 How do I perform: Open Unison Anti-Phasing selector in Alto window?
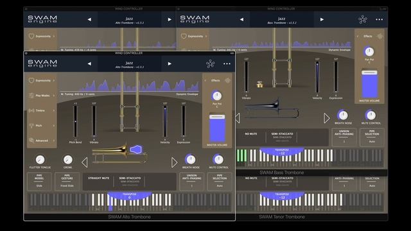pyautogui.click(x=191, y=181)
